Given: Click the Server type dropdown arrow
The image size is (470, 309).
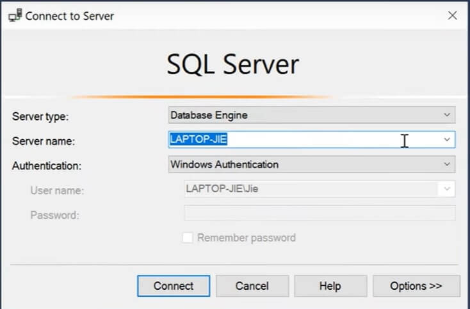Looking at the screenshot, I should tap(447, 115).
